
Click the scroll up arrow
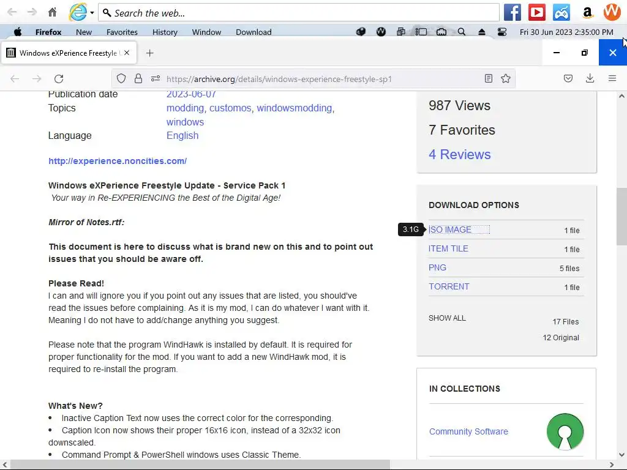[x=621, y=96]
